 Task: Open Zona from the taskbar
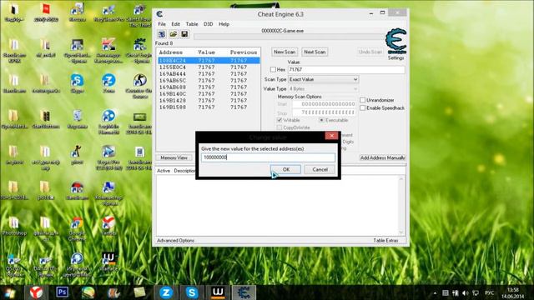(x=166, y=292)
